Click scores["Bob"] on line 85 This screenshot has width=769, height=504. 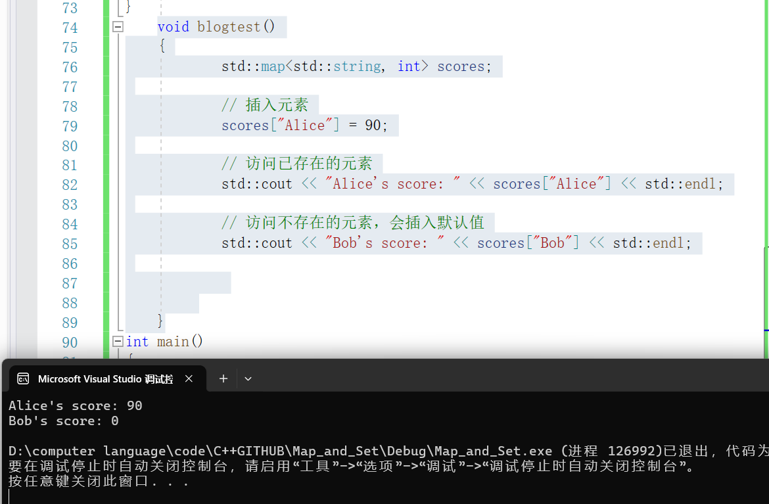click(x=528, y=242)
